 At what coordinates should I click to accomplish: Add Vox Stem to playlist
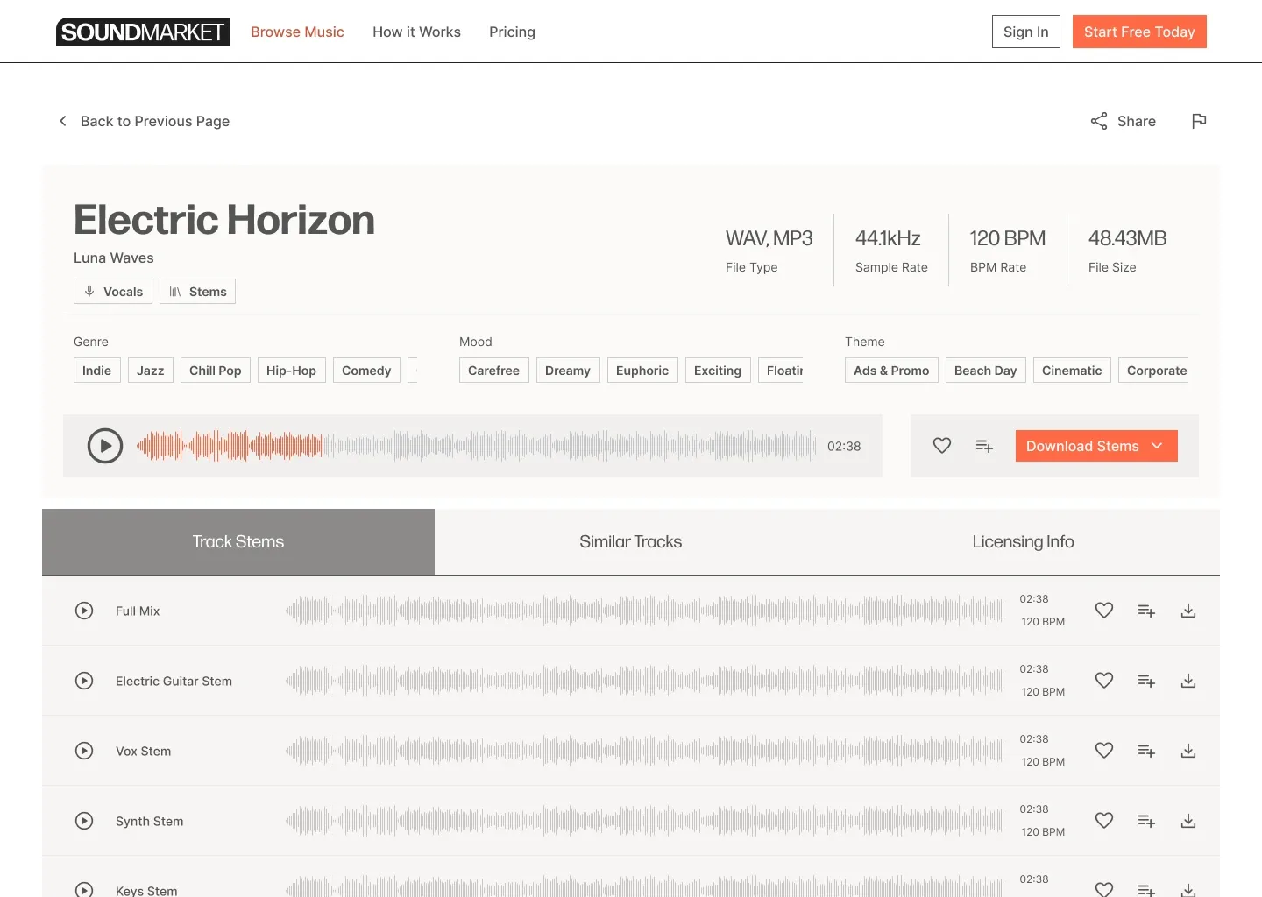click(1146, 751)
